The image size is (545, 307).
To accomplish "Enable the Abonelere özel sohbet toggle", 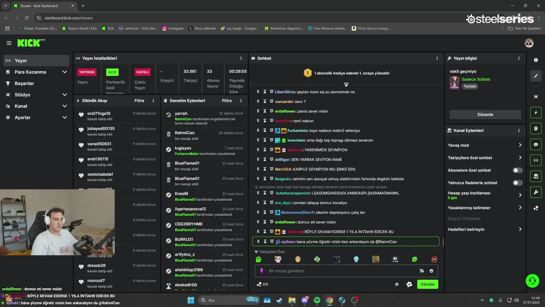I will tap(517, 170).
